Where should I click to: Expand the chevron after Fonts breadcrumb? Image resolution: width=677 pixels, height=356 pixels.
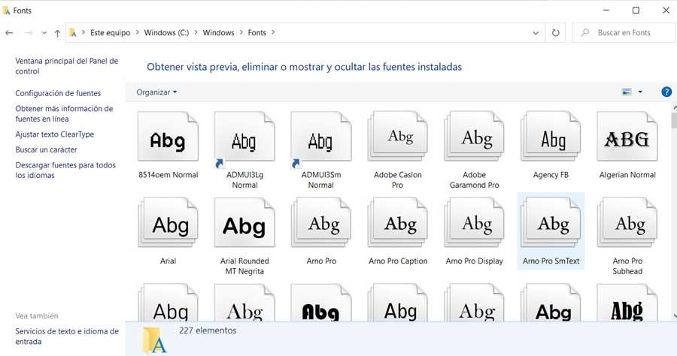[272, 32]
